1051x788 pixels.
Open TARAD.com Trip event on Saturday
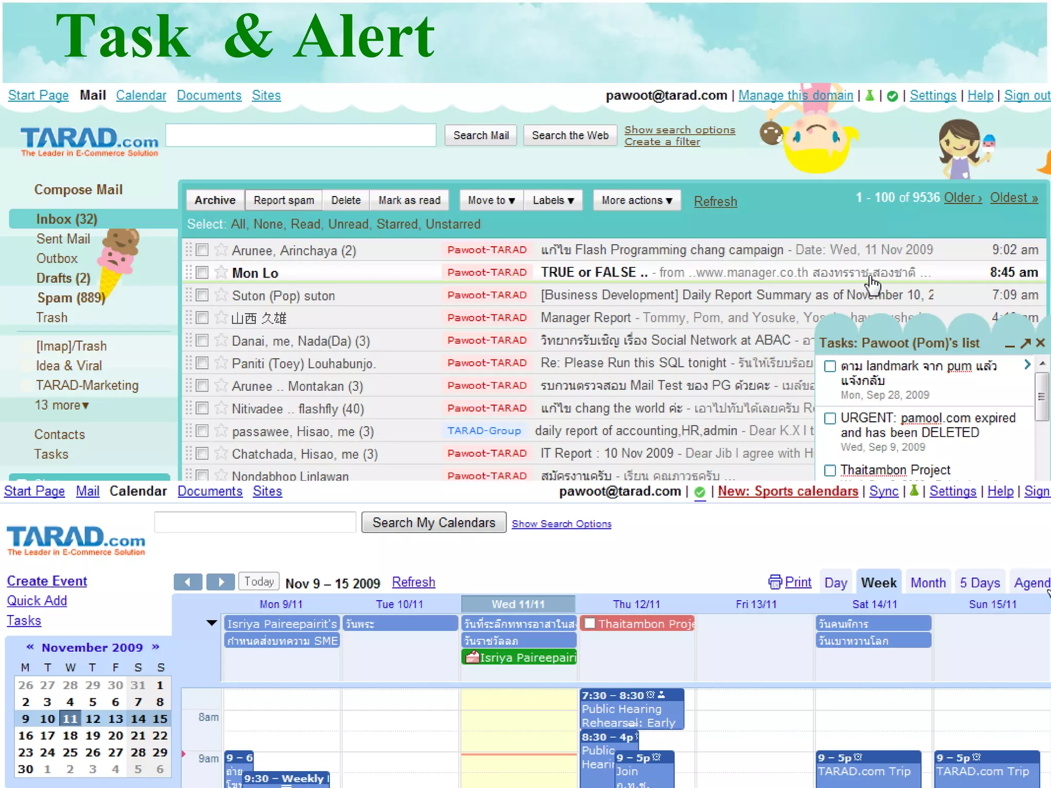click(x=869, y=769)
